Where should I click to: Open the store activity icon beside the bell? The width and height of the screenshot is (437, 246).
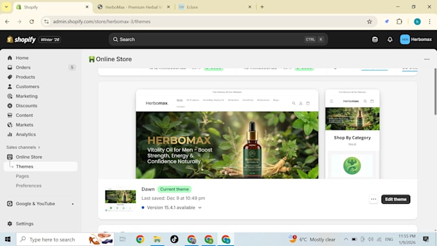[375, 40]
